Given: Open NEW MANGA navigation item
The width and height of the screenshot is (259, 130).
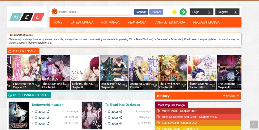Looking at the screenshot, I should (x=137, y=23).
